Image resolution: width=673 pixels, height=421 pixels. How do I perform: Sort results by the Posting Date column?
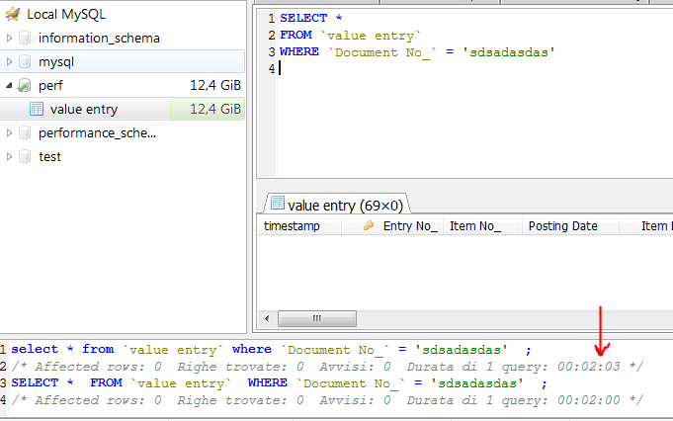tap(562, 226)
